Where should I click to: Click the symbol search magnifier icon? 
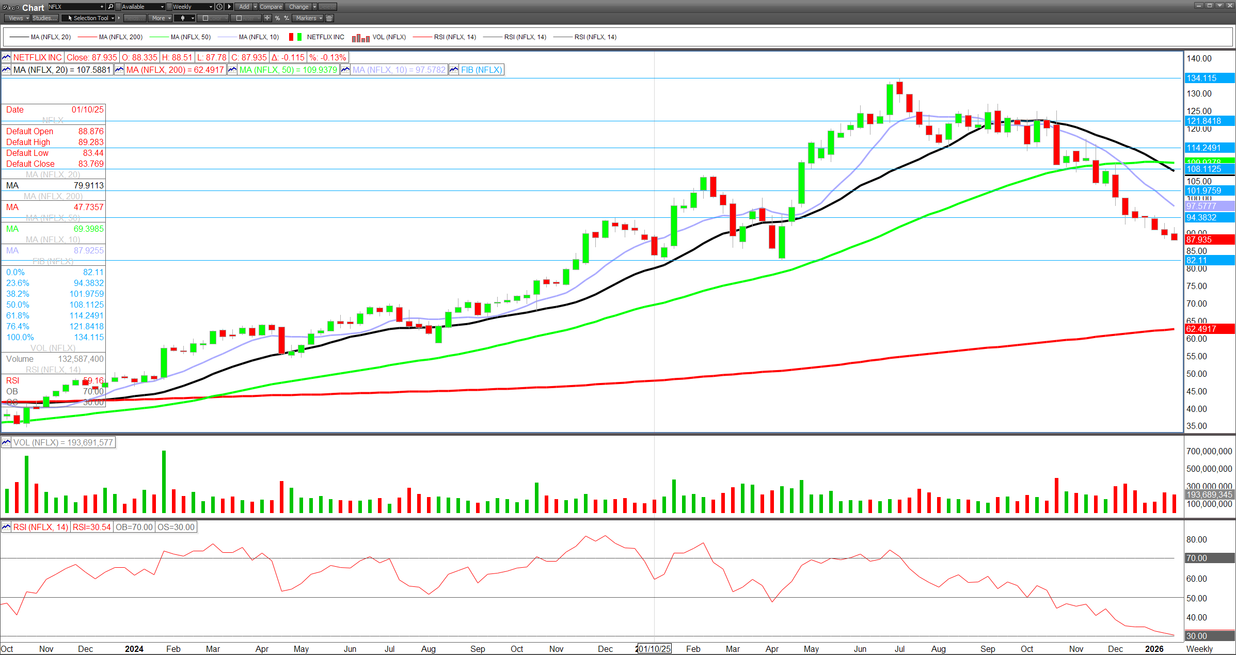tap(110, 7)
